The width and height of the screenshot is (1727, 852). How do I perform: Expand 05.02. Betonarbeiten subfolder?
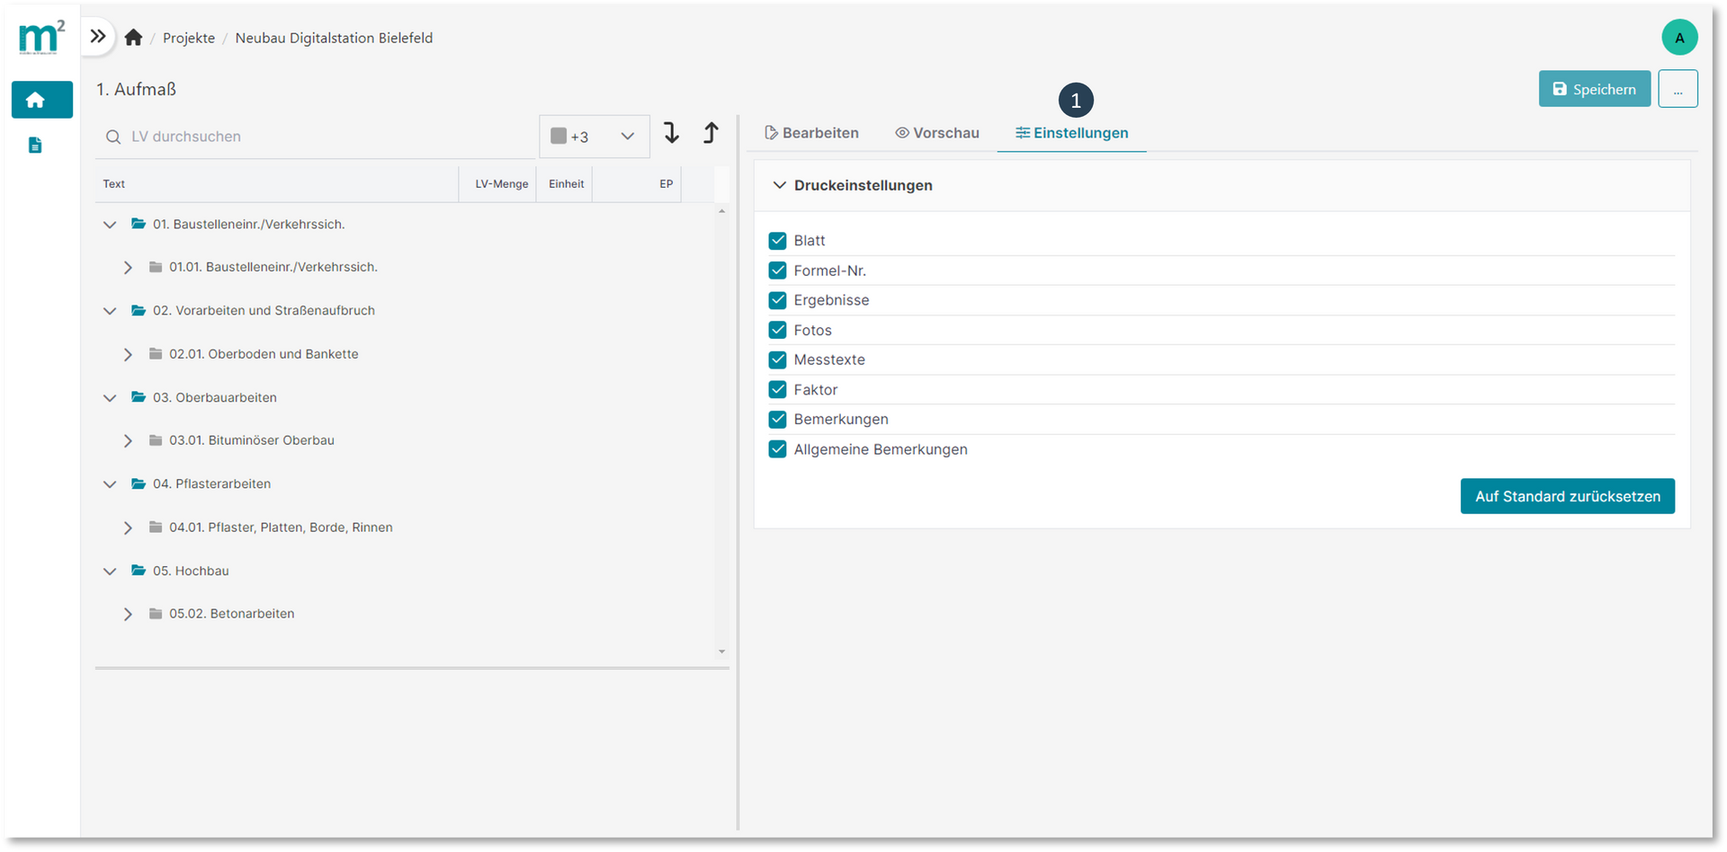[x=128, y=615]
